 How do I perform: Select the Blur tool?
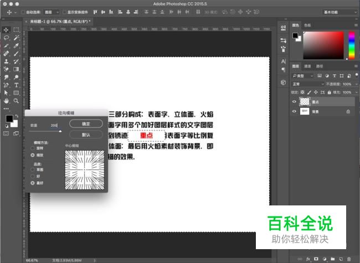tap(6, 77)
